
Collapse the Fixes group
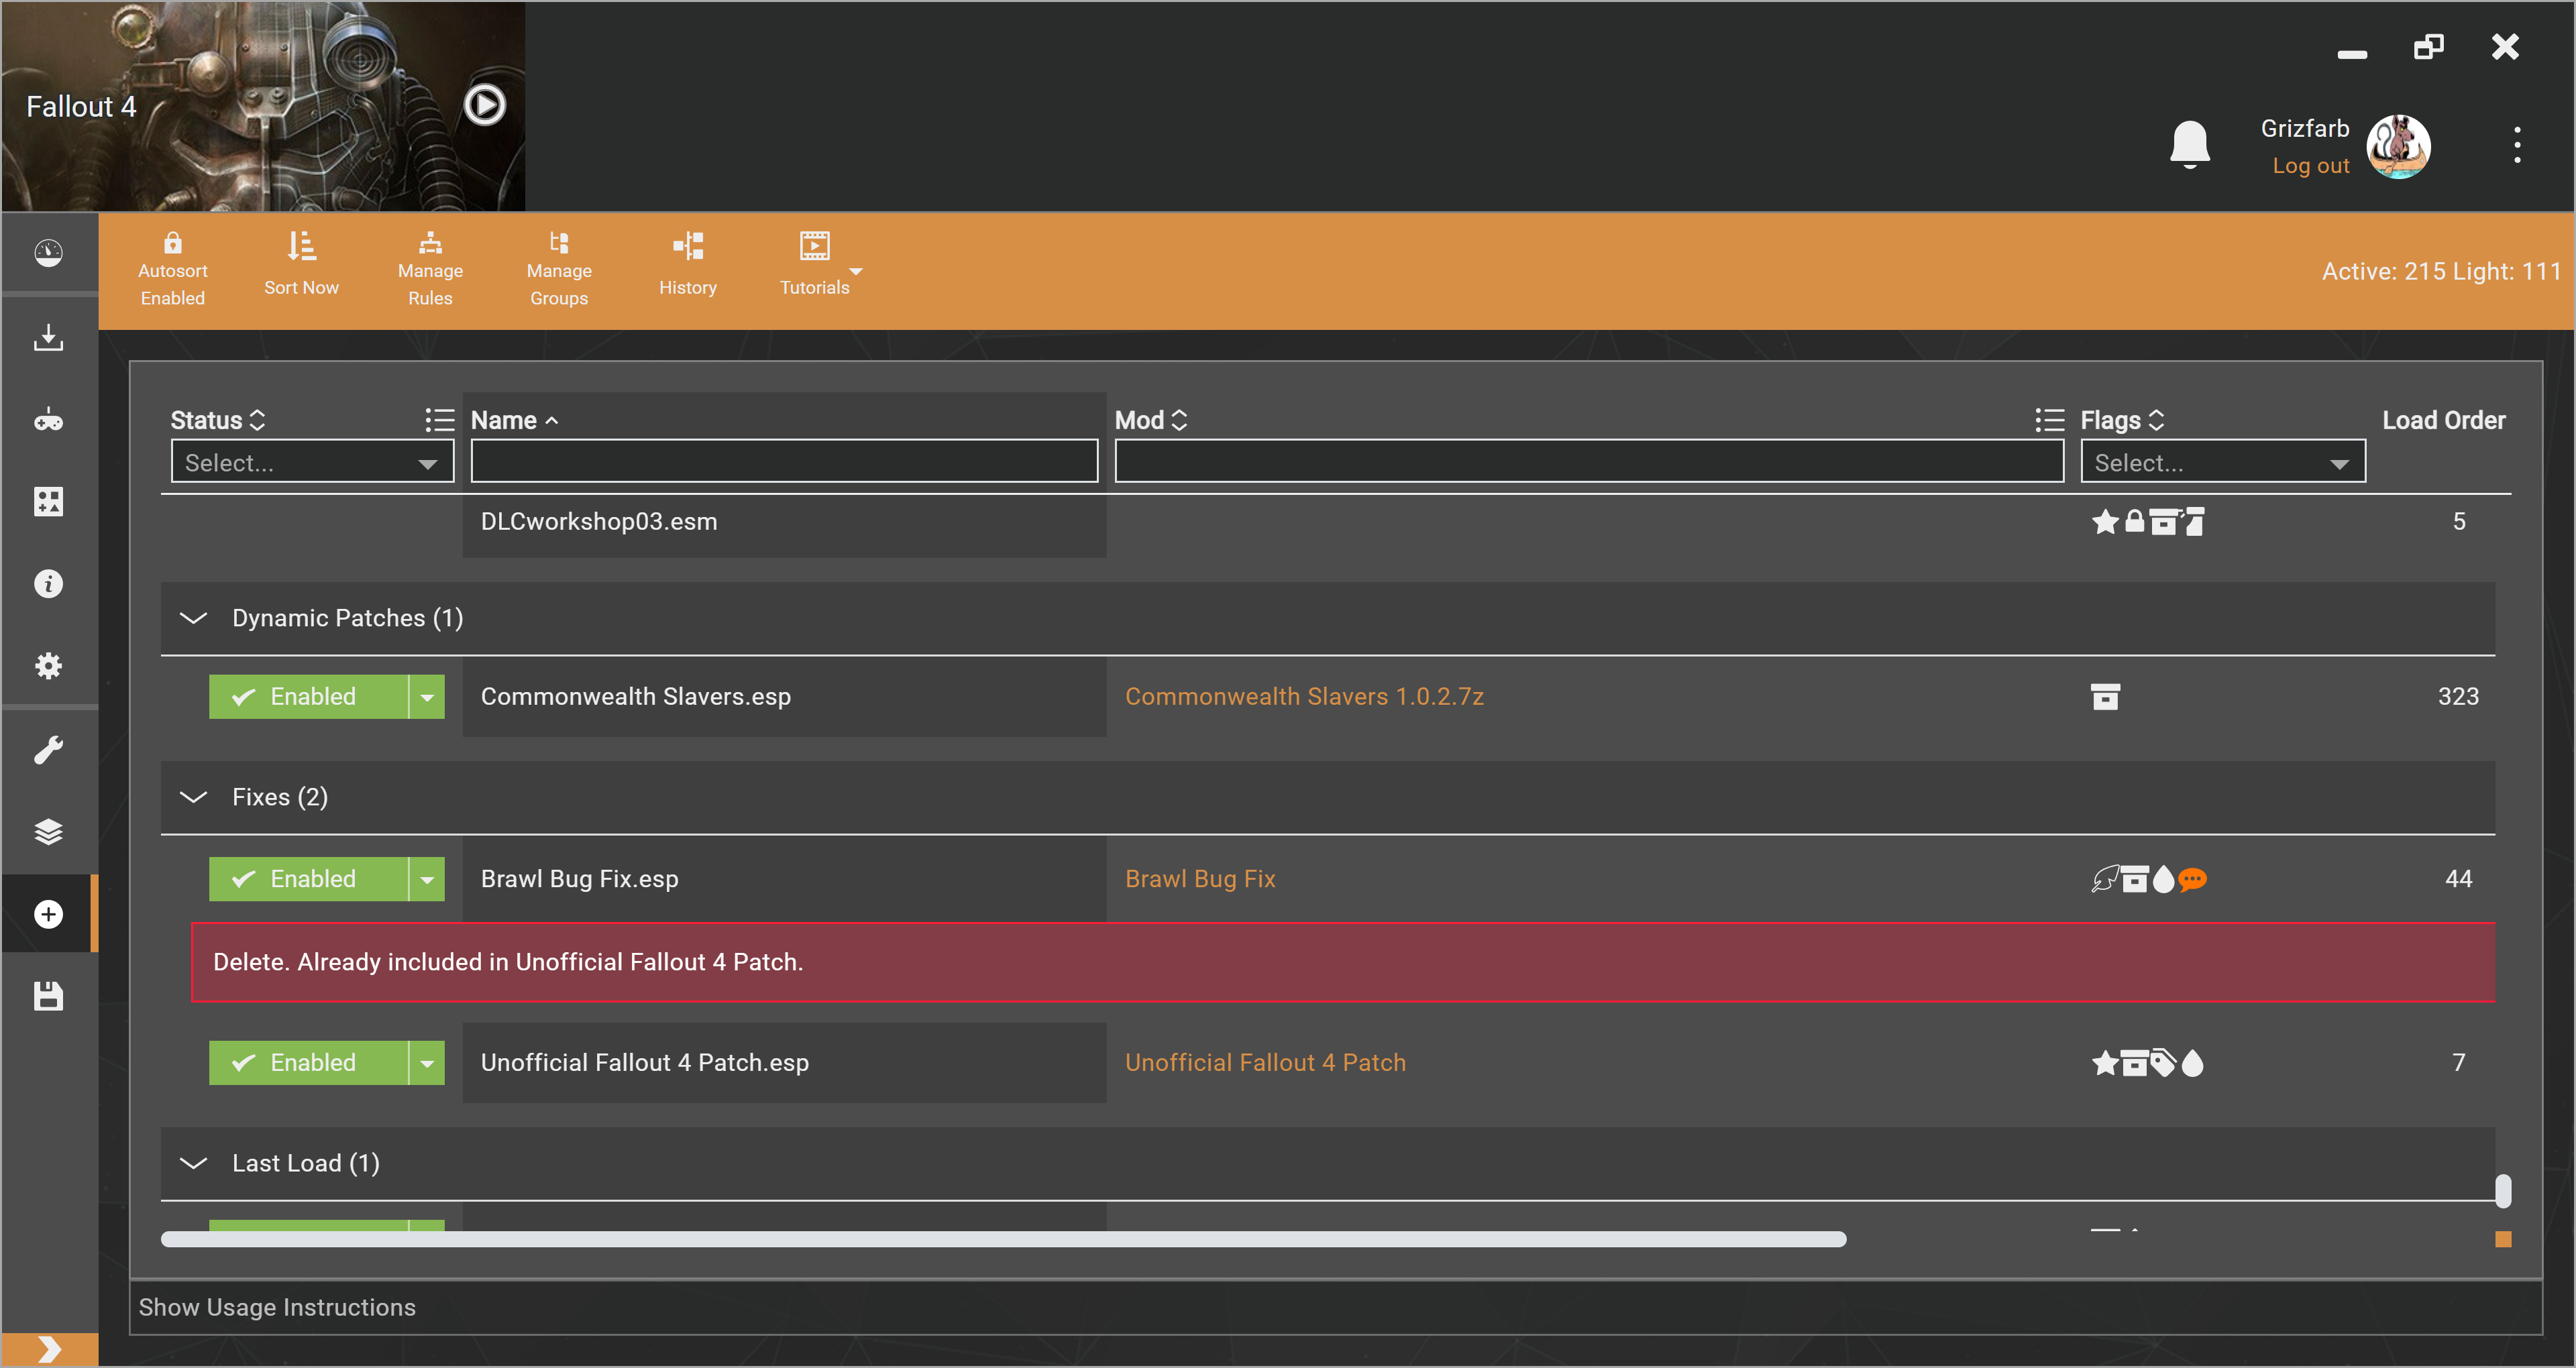click(193, 797)
